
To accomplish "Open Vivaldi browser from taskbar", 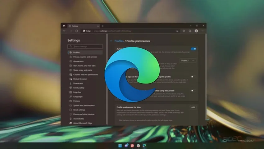I will click(132, 146).
